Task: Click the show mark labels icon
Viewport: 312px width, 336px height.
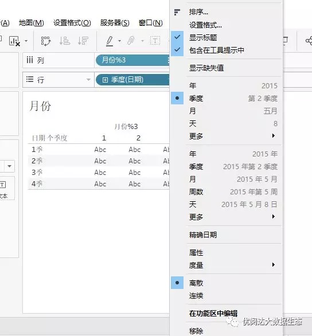Action: (155, 41)
